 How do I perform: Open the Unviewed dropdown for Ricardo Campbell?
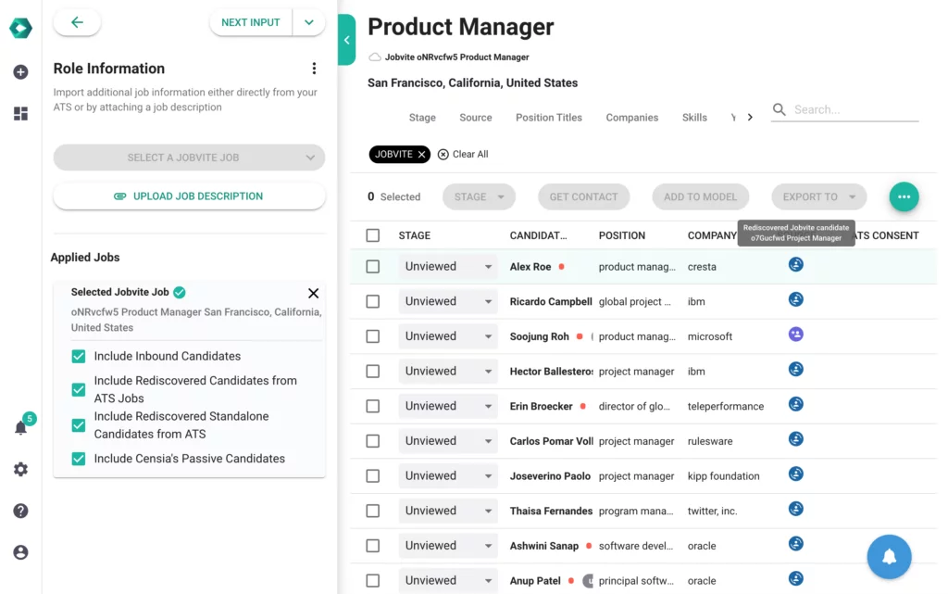click(448, 300)
